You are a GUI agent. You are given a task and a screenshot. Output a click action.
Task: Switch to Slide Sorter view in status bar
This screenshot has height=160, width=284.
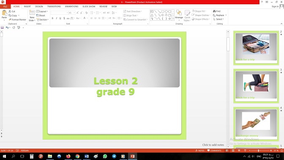[233, 151]
